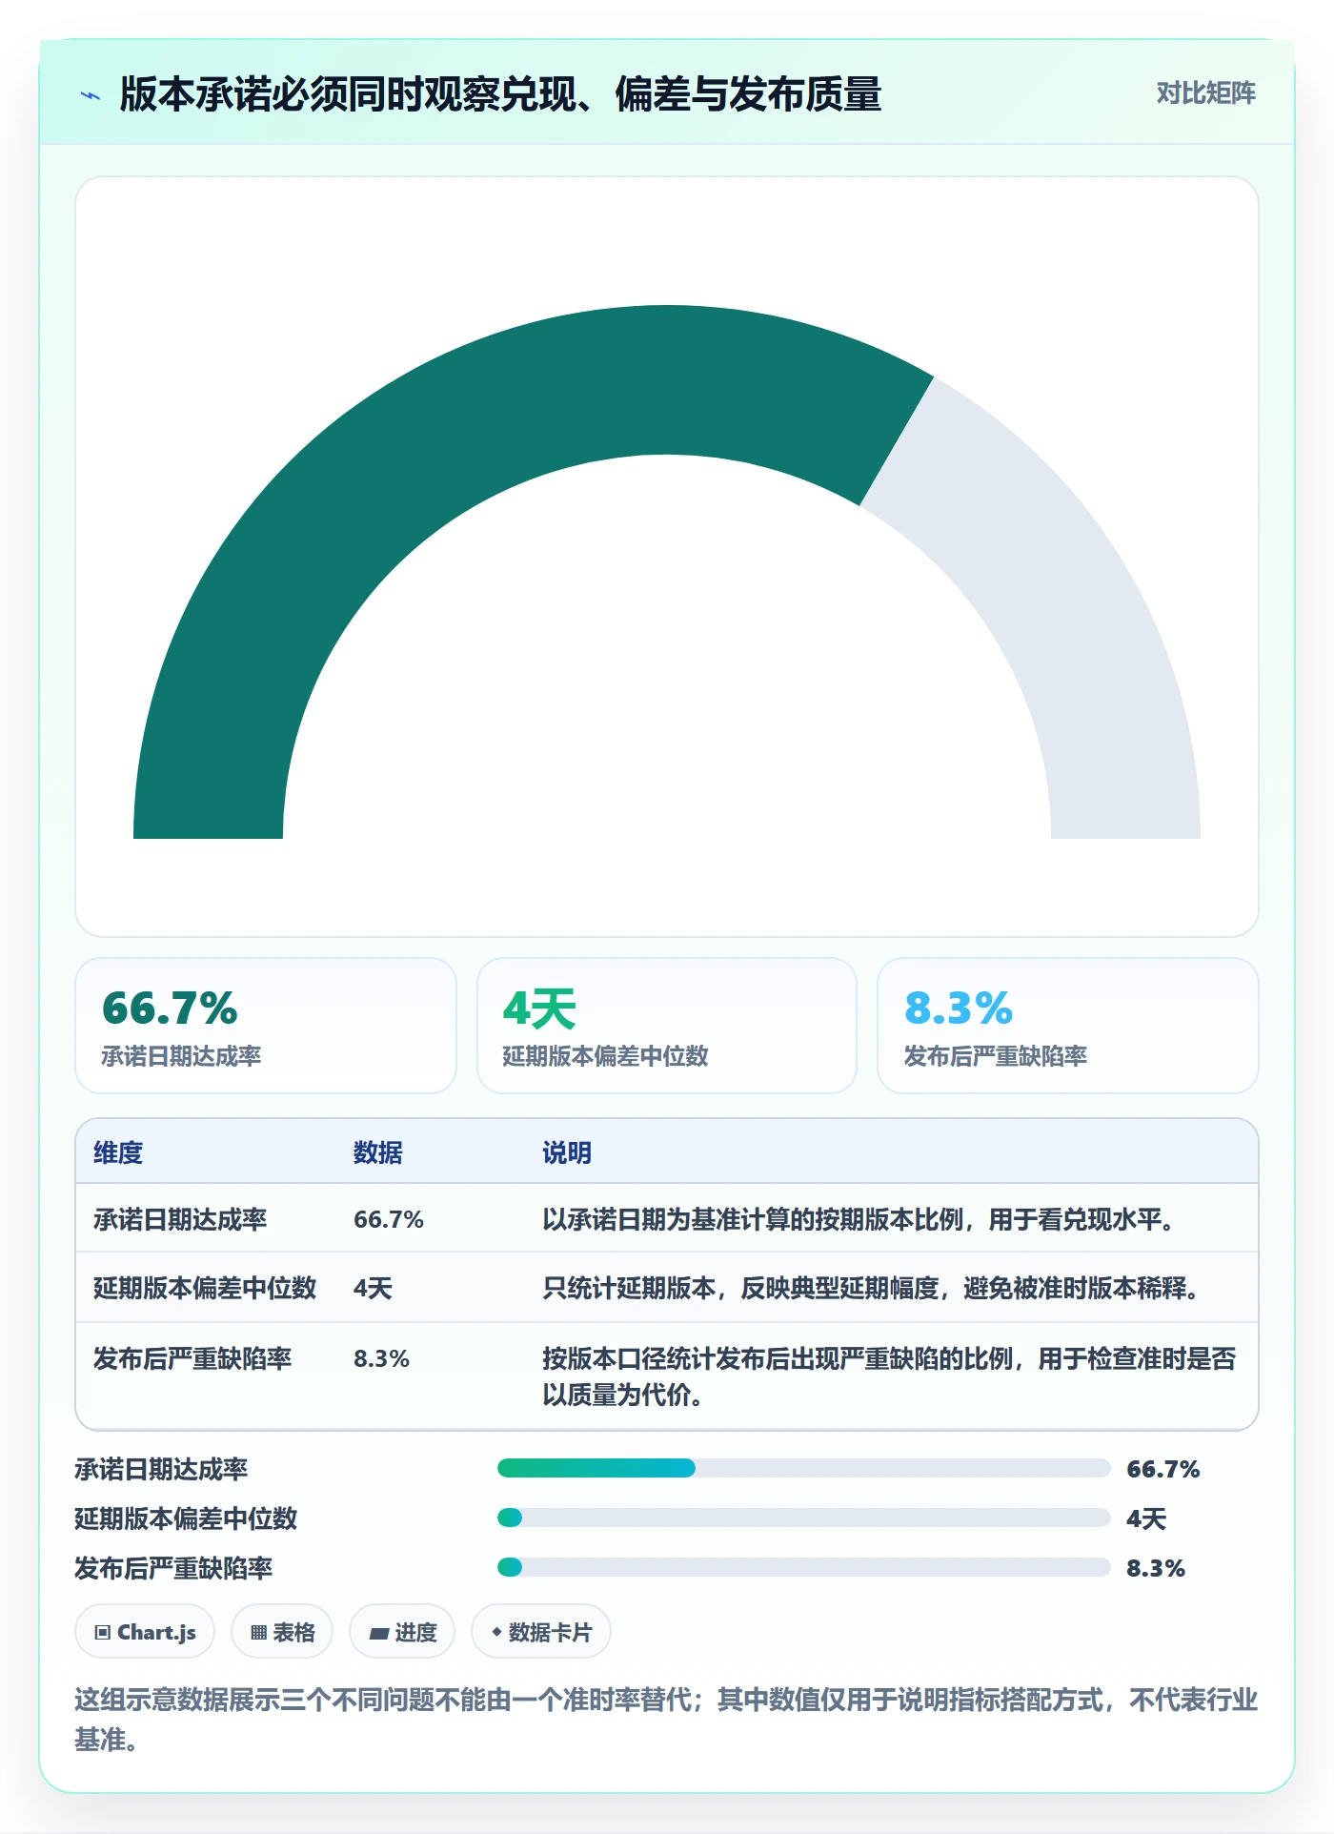Click the 进度 tag chip
The height and width of the screenshot is (1834, 1334).
click(x=402, y=1632)
